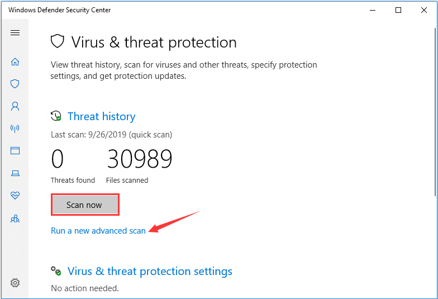Click Run a new advanced scan link
The height and width of the screenshot is (299, 438).
point(98,231)
